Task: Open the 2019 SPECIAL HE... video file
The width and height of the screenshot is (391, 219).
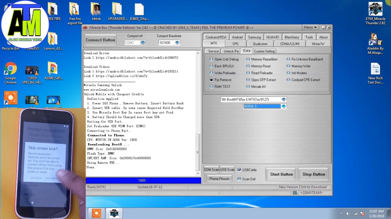Action: click(32, 75)
